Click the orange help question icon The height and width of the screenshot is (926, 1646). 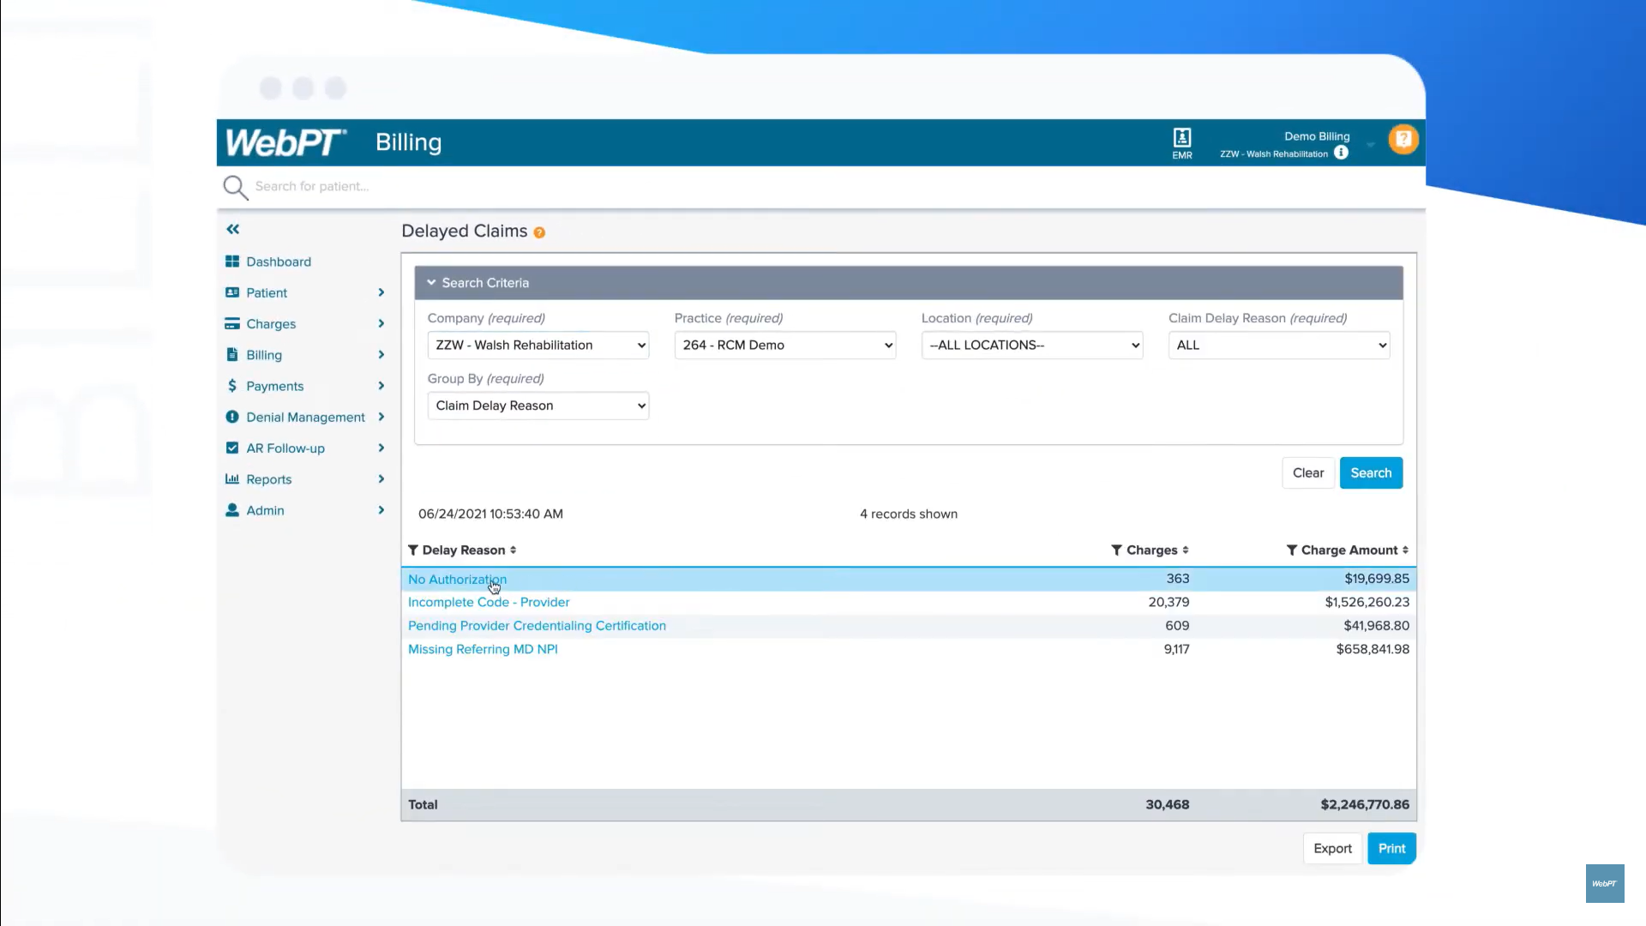pos(1403,139)
